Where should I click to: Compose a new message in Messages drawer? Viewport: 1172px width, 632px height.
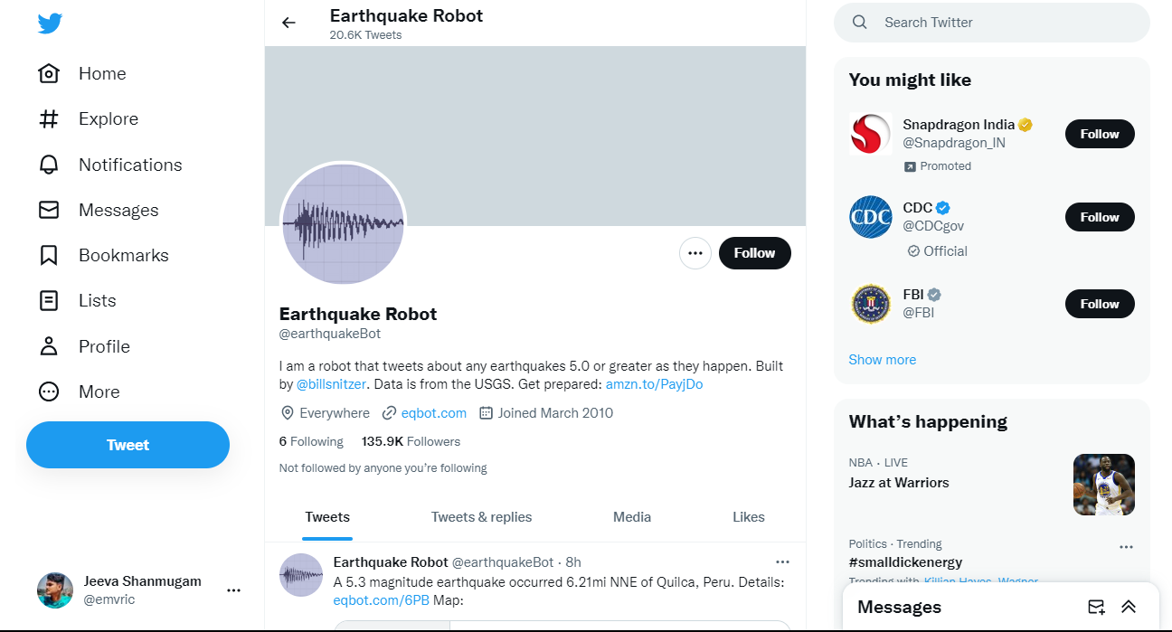pyautogui.click(x=1096, y=607)
